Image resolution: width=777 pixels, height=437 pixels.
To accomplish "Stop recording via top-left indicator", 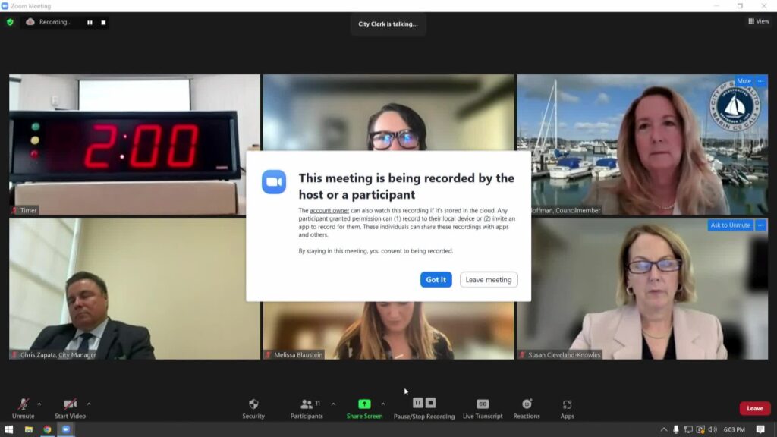I will (103, 22).
